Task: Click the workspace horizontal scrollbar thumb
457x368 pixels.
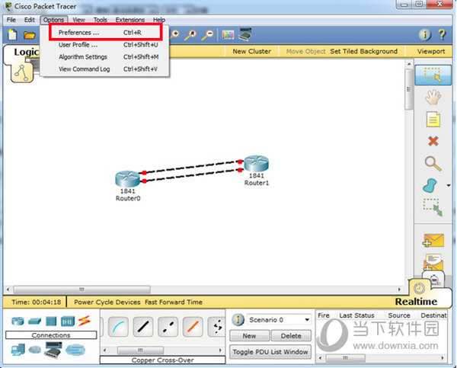Action: [82, 290]
